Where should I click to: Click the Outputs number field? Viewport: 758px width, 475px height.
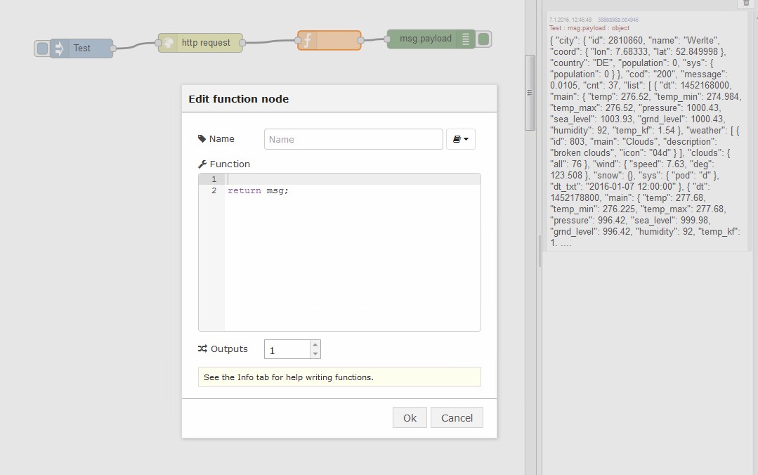tap(287, 349)
